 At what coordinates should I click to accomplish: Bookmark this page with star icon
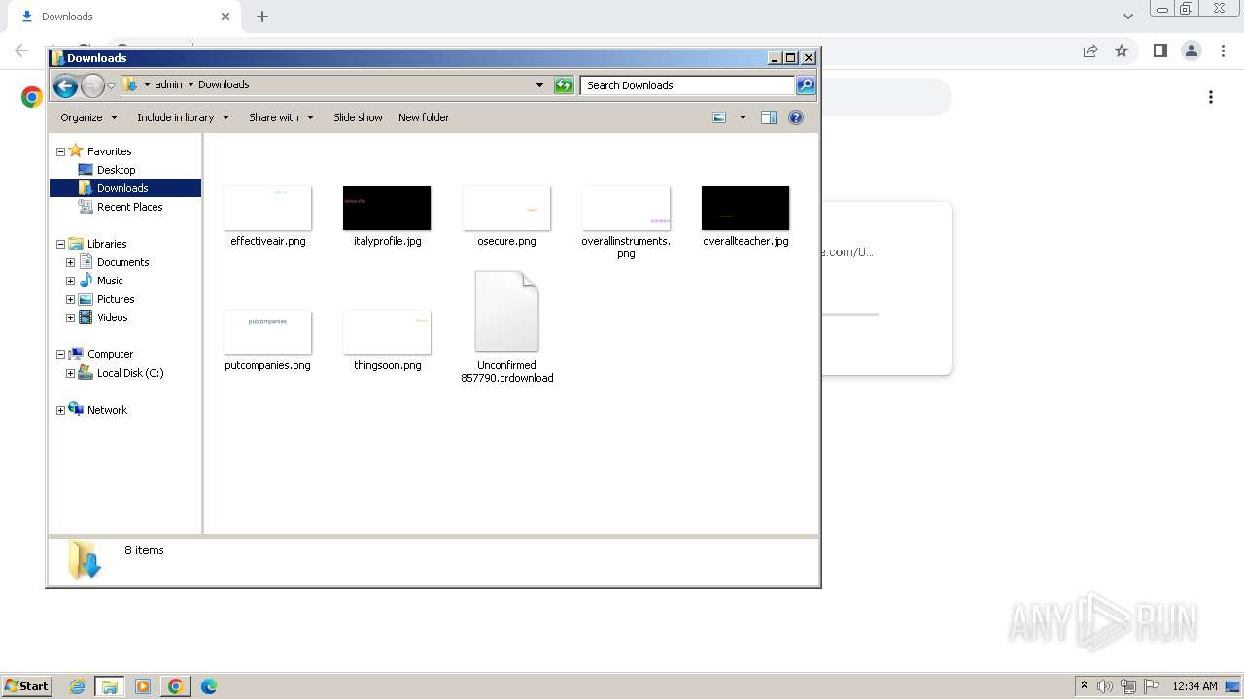(x=1122, y=50)
